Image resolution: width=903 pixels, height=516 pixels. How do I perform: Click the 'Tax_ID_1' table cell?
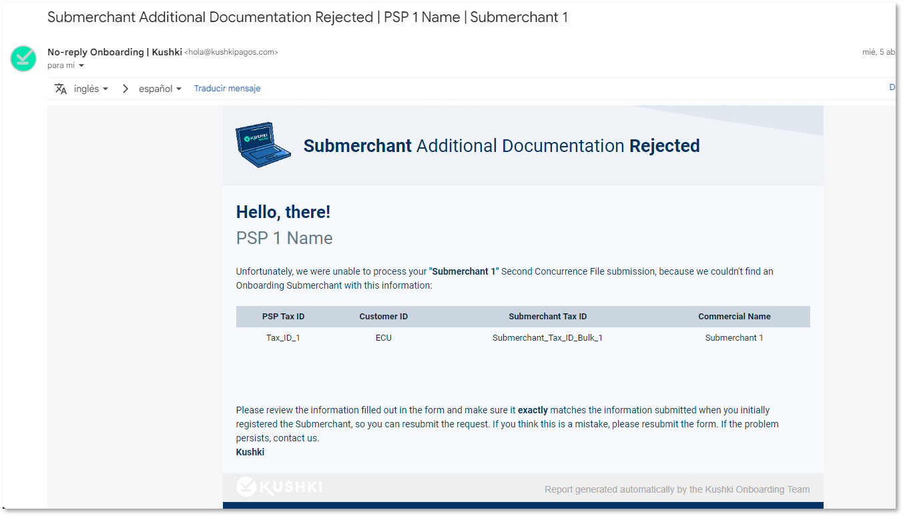click(x=283, y=338)
